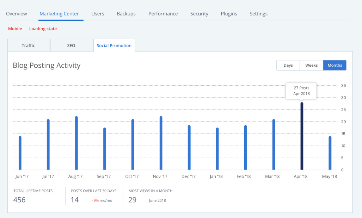Select the Social Promotion sub-tab
This screenshot has width=362, height=218.
click(x=114, y=45)
